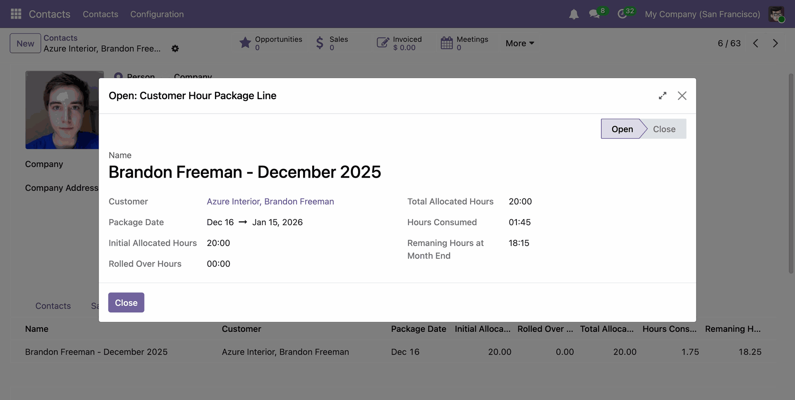Screen dimensions: 795x400
Task: Click the settings gear next to breadcrumb
Action: pos(175,49)
